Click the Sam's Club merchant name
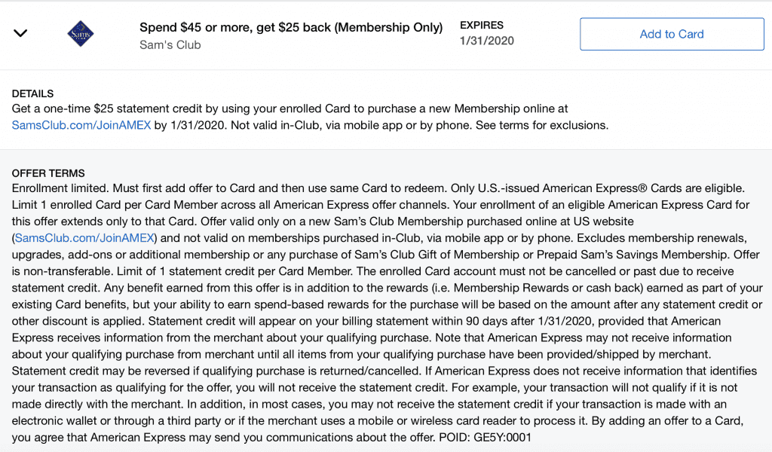772x452 pixels. [x=170, y=44]
